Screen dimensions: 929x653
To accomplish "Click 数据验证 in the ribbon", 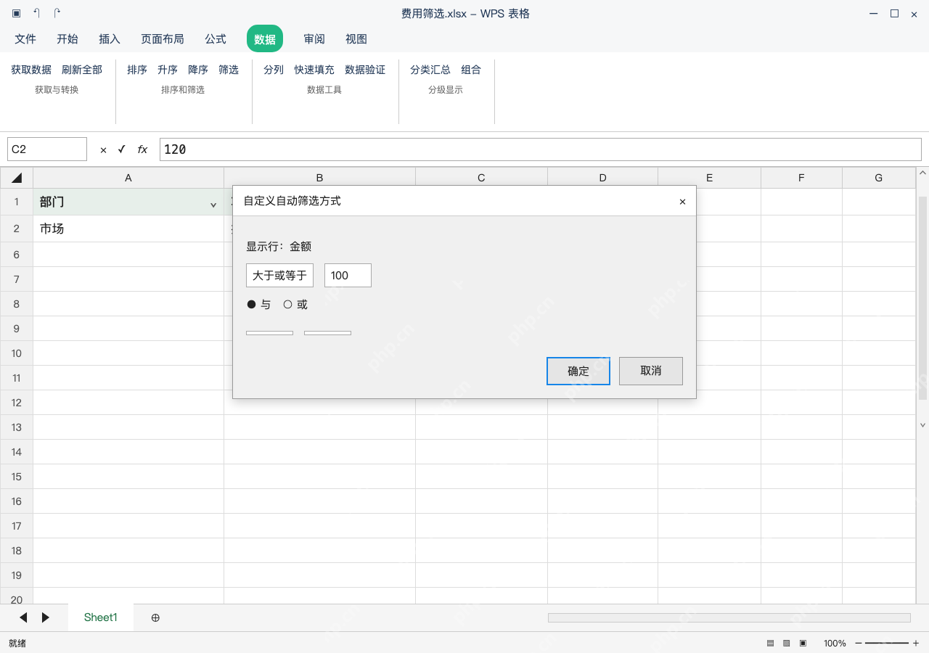I will click(x=365, y=70).
